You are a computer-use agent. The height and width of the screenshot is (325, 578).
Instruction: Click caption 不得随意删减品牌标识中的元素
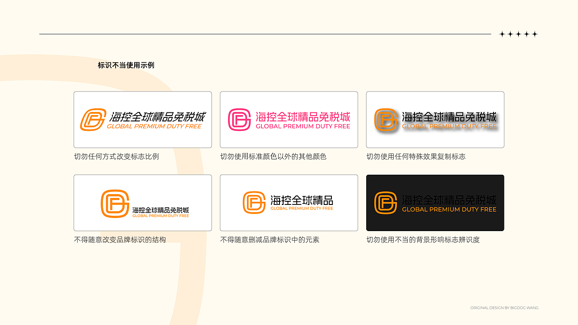click(270, 240)
